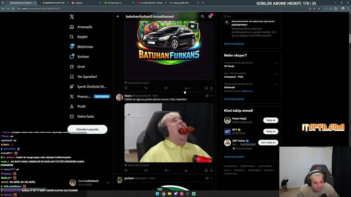Share the BatuhanFurkan5 car image post

211,88
